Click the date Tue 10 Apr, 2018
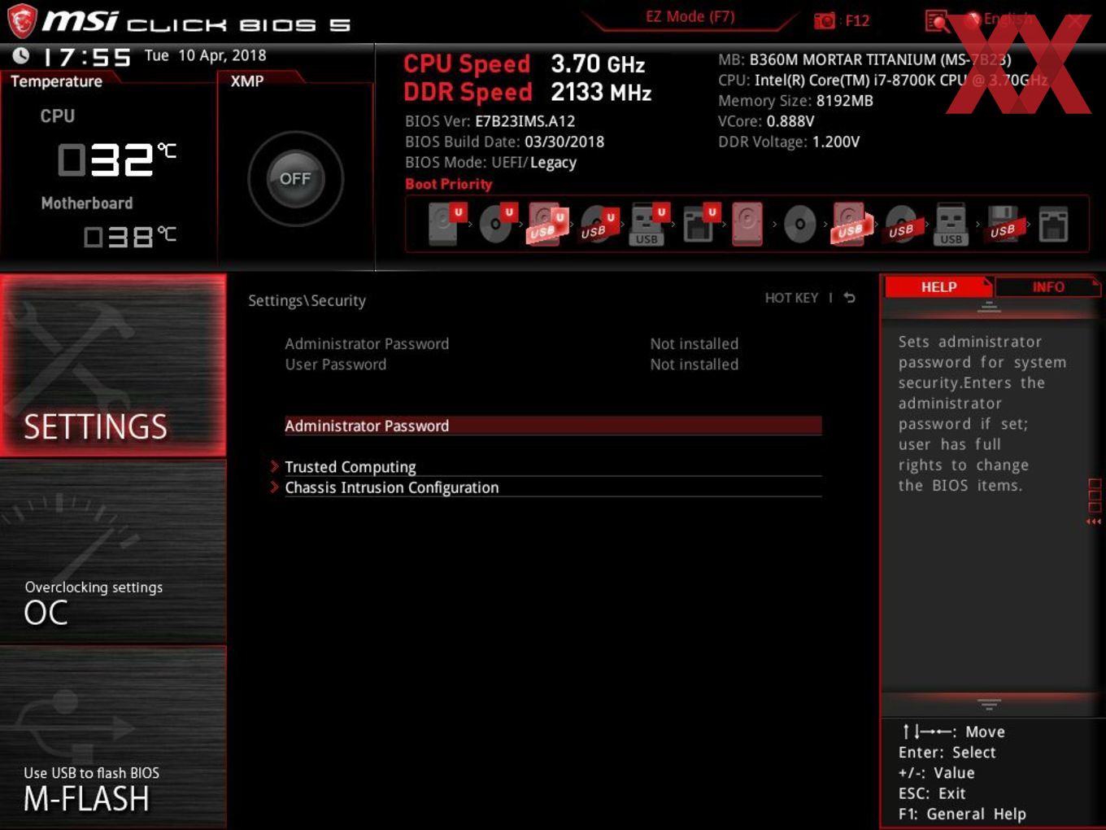 206,55
